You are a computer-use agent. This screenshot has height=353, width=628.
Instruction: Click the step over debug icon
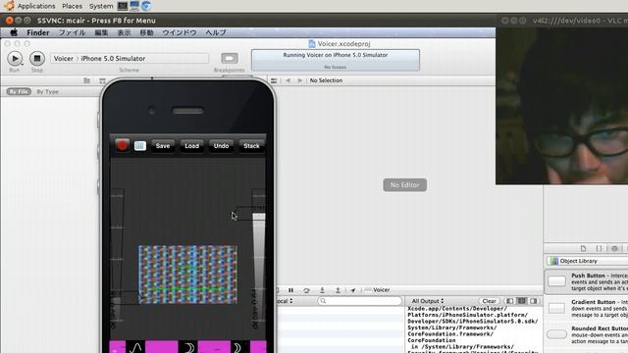[306, 290]
